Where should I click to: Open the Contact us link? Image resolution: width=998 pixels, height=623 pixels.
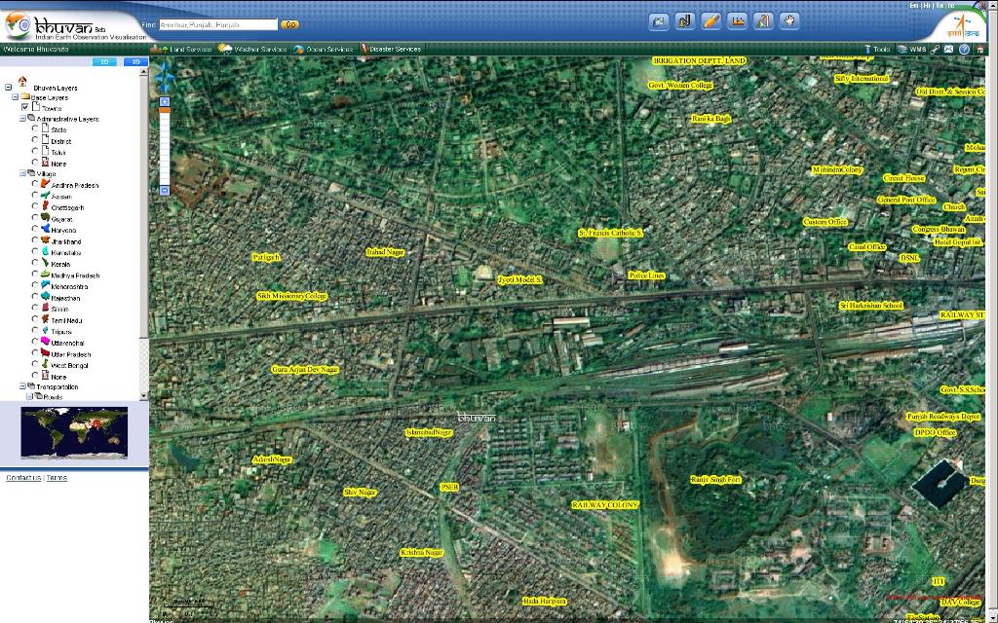(x=23, y=478)
